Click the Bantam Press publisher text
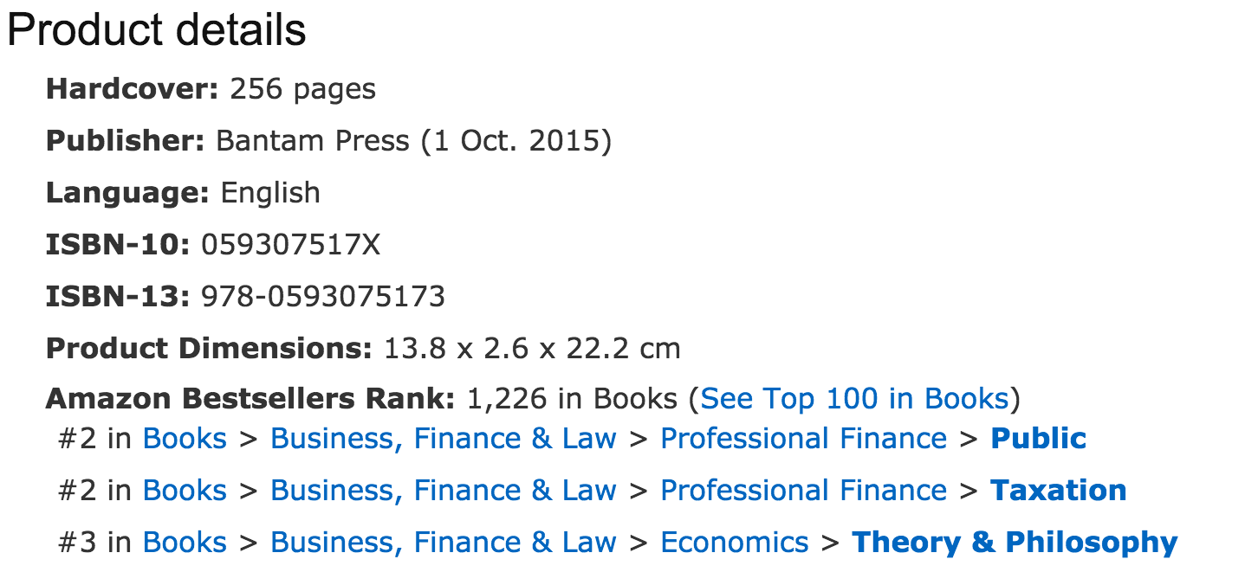The height and width of the screenshot is (585, 1258). [x=312, y=141]
